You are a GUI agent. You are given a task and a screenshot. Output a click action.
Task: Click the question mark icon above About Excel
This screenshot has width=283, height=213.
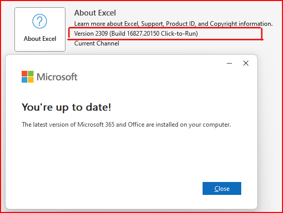40,21
